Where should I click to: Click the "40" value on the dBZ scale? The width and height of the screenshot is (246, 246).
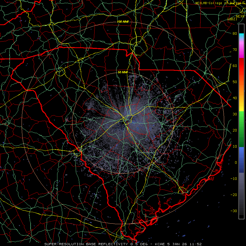point(235,98)
